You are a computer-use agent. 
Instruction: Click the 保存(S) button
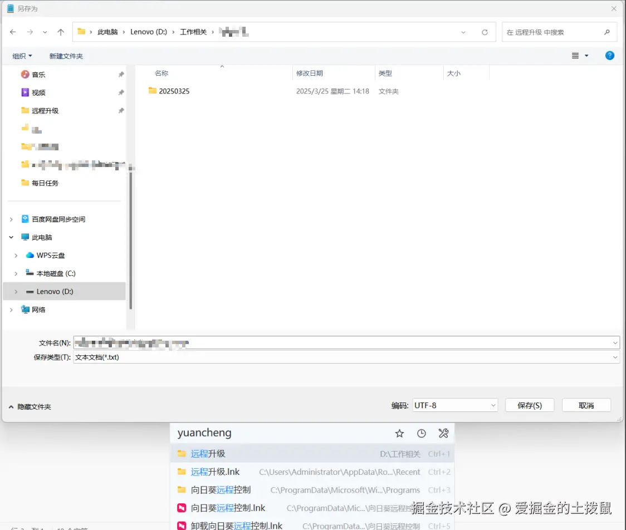[530, 405]
